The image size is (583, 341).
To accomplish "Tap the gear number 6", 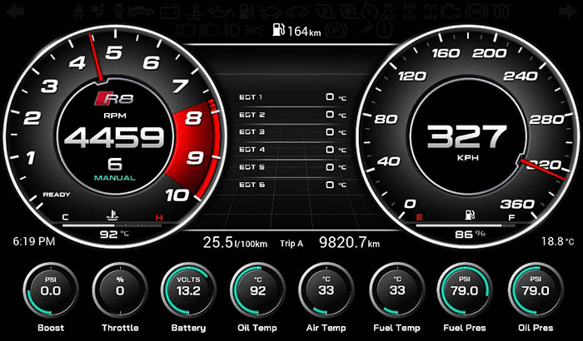I will [x=115, y=164].
